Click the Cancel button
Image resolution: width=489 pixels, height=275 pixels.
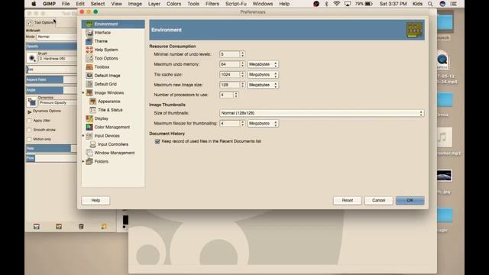pyautogui.click(x=379, y=200)
